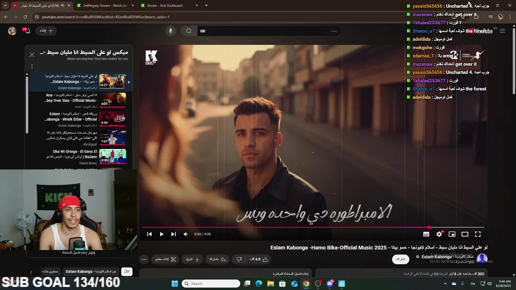This screenshot has width=516, height=290.
Task: Click the browser address bar URL
Action: coord(106,17)
